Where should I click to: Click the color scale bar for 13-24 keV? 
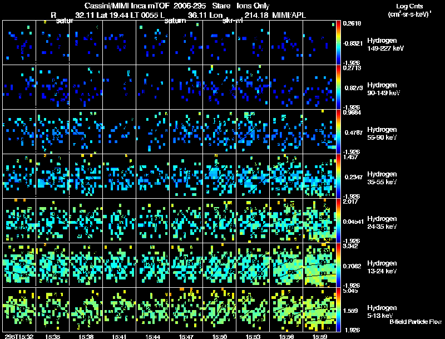pyautogui.click(x=338, y=266)
